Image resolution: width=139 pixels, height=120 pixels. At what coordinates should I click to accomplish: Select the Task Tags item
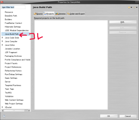pyautogui.click(x=9, y=89)
